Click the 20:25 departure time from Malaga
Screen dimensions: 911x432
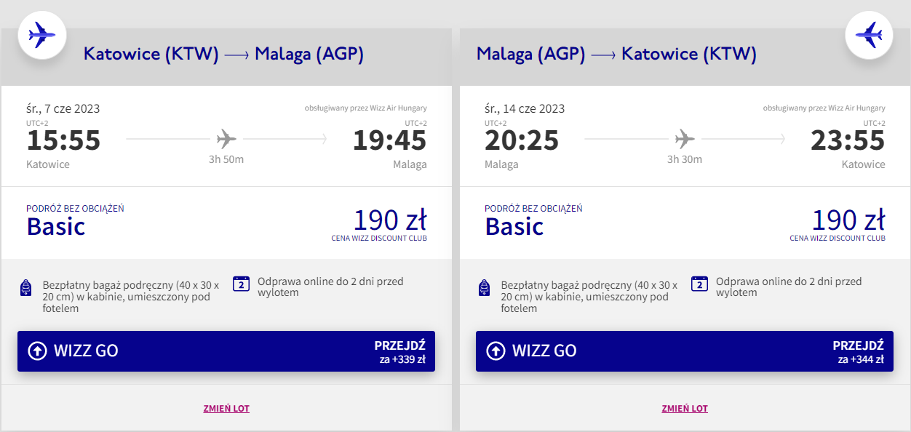coord(522,140)
